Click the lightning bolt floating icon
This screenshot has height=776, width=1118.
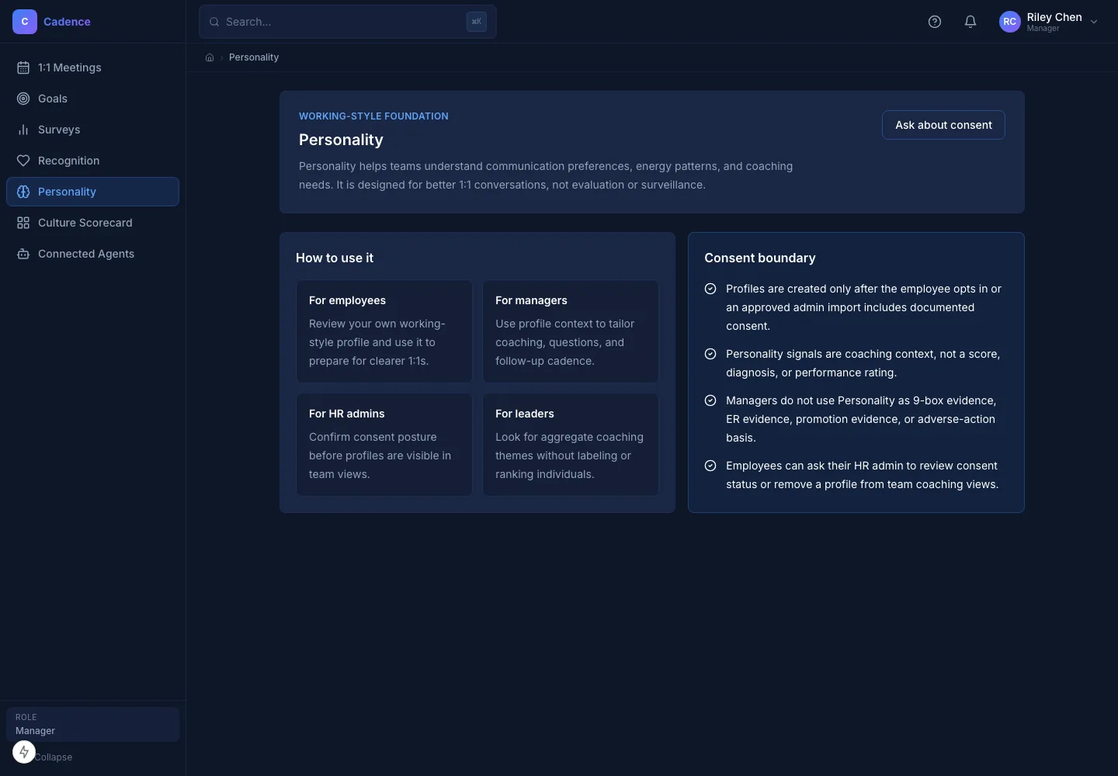click(x=24, y=752)
